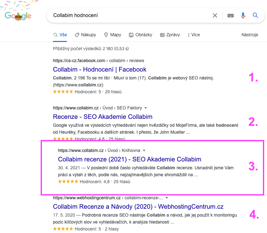The height and width of the screenshot is (233, 267).
Task: Open the Více menu
Action: click(194, 35)
